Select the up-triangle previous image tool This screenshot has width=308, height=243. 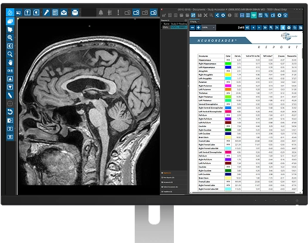pos(10,79)
